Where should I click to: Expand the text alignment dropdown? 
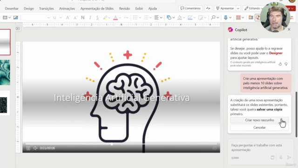tap(161, 18)
